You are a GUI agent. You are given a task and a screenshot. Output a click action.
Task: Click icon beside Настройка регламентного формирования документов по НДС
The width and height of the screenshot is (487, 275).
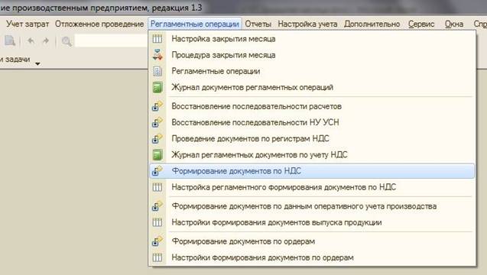tap(157, 187)
